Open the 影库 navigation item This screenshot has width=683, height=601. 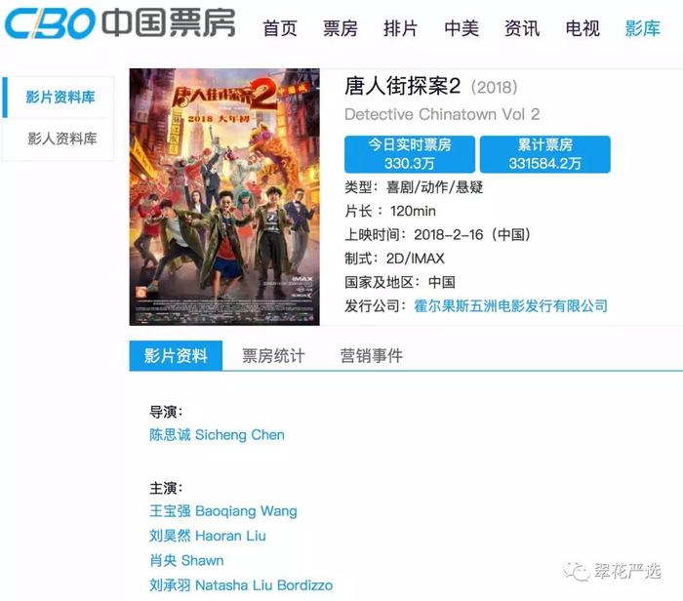(642, 28)
